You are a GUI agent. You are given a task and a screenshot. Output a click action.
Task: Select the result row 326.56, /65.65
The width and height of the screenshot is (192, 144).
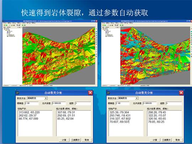click(157, 119)
